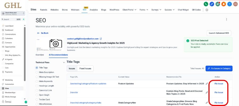Collapse the Technical Fixes section chevron

[x=64, y=63]
